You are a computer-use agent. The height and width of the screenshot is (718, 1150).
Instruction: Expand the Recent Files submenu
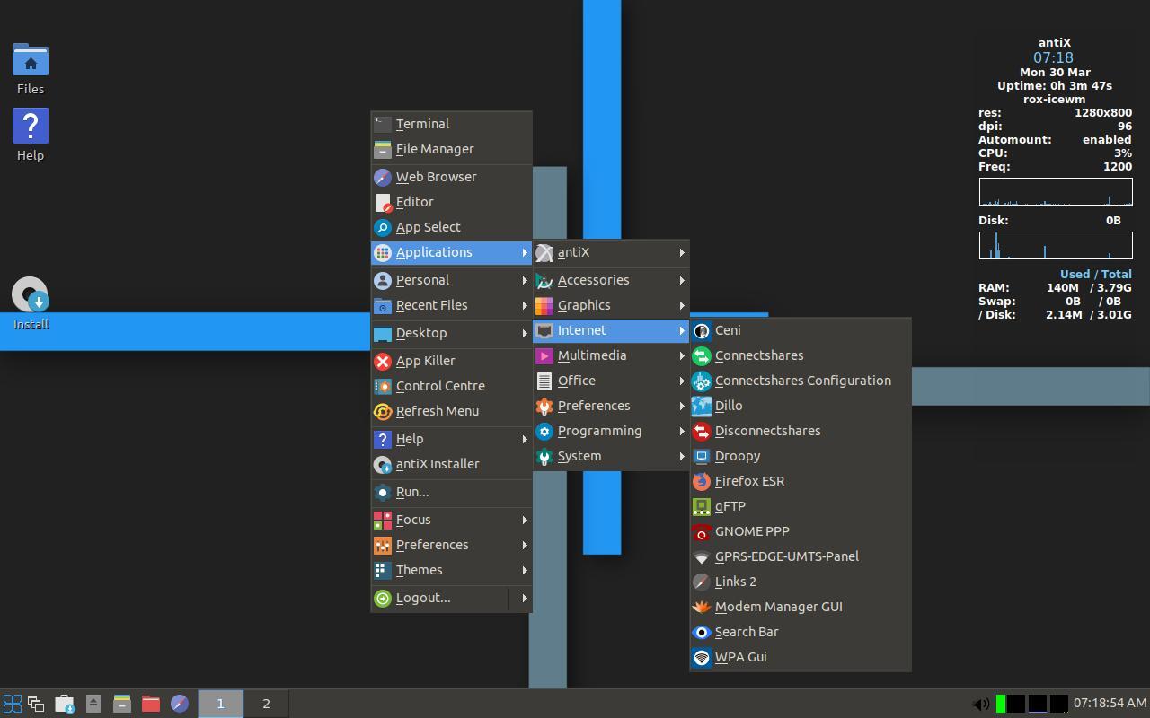(452, 305)
